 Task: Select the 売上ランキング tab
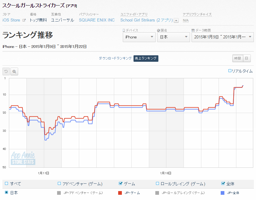[x=146, y=58]
